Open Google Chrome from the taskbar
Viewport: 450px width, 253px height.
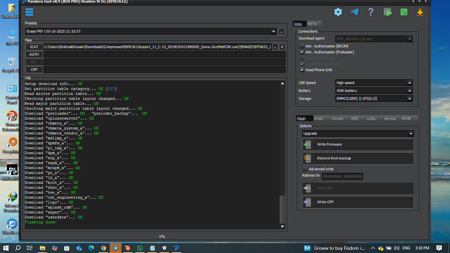point(103,248)
